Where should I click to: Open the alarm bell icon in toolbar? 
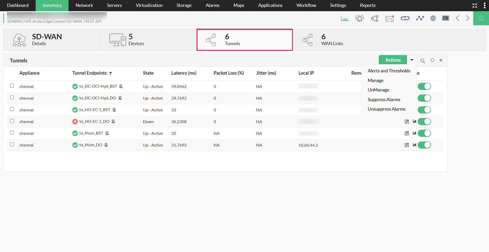[x=360, y=18]
